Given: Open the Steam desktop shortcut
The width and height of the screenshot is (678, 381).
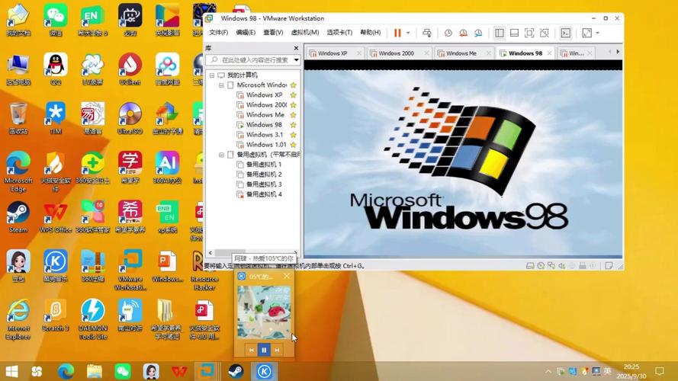Looking at the screenshot, I should click(x=18, y=217).
